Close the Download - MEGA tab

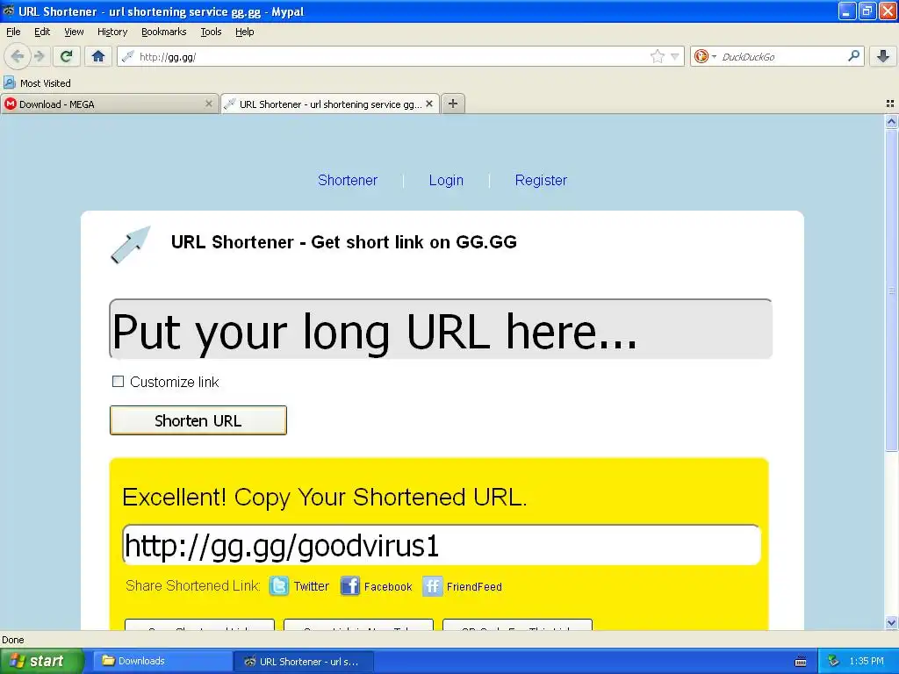(x=209, y=104)
